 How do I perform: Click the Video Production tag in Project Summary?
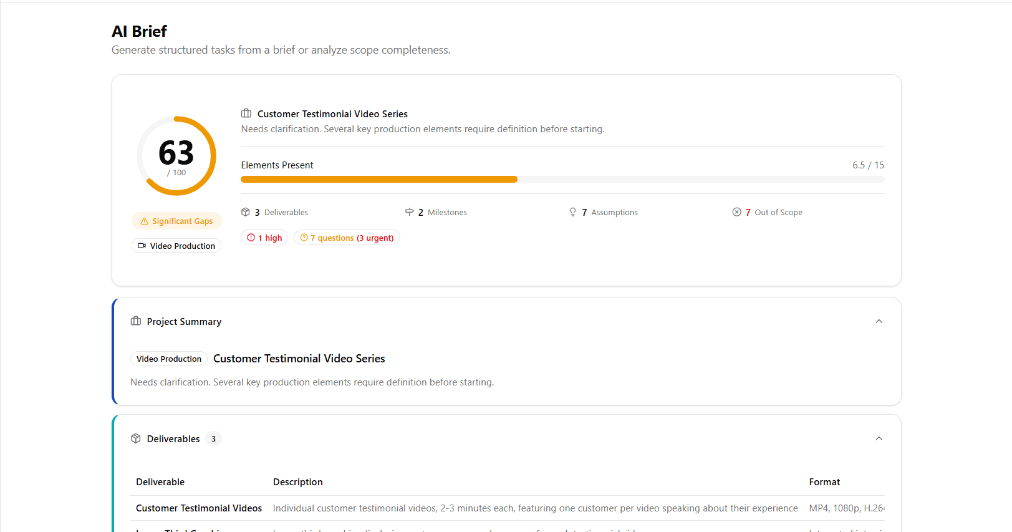pyautogui.click(x=169, y=359)
